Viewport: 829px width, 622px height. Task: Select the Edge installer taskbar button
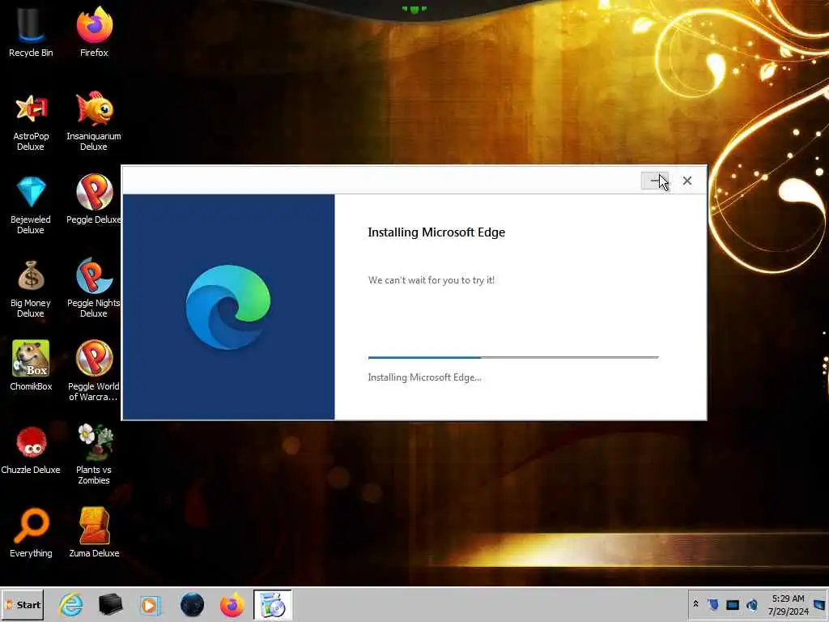tap(273, 604)
